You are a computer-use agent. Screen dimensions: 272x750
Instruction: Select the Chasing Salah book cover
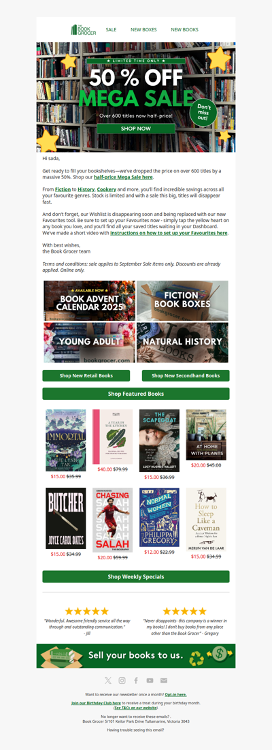113,520
